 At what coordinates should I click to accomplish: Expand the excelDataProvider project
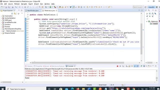coord(1,22)
